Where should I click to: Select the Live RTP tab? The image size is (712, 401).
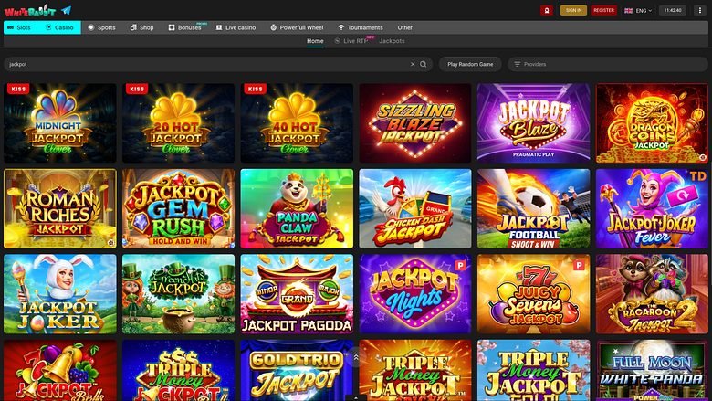coord(351,41)
